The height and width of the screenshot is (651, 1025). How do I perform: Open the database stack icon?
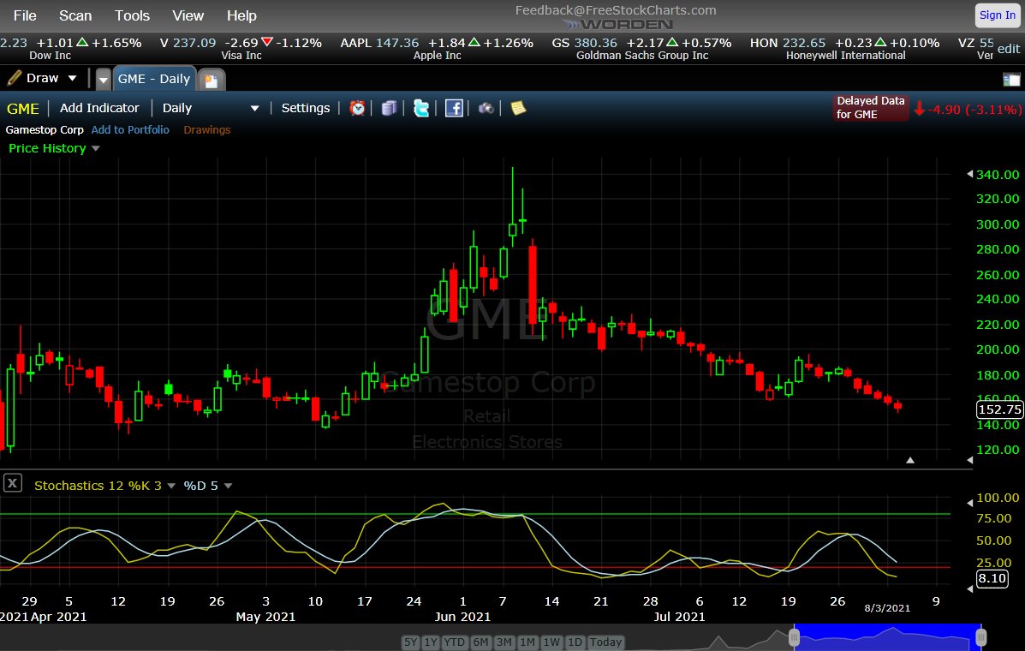[389, 108]
